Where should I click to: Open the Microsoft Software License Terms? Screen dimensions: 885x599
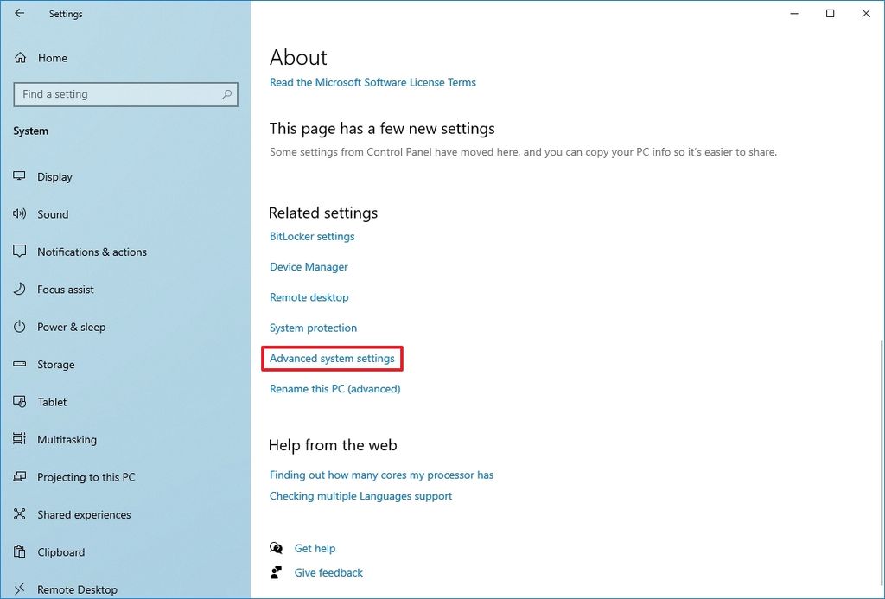tap(372, 82)
